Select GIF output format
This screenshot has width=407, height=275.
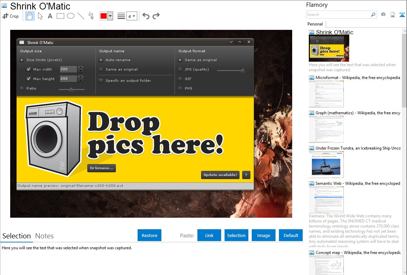point(180,79)
